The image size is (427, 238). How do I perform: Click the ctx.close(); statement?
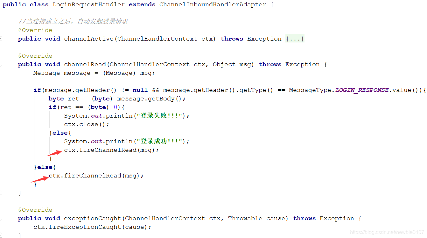click(x=87, y=124)
